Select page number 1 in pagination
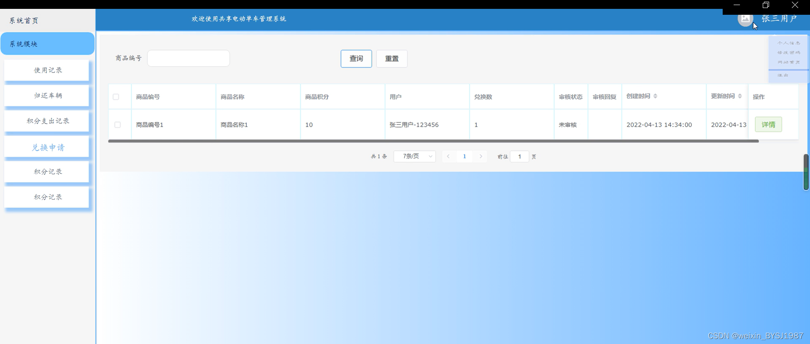The width and height of the screenshot is (810, 344). (464, 156)
